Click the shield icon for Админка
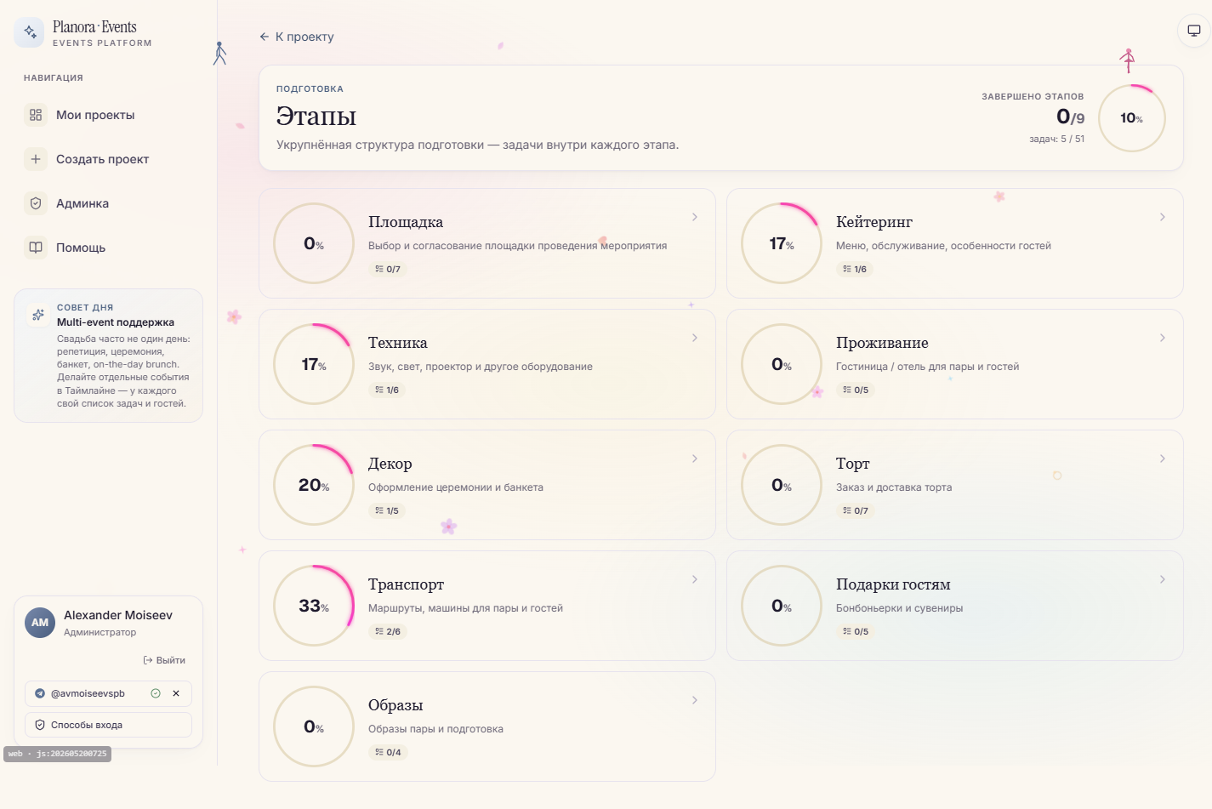 tap(36, 203)
